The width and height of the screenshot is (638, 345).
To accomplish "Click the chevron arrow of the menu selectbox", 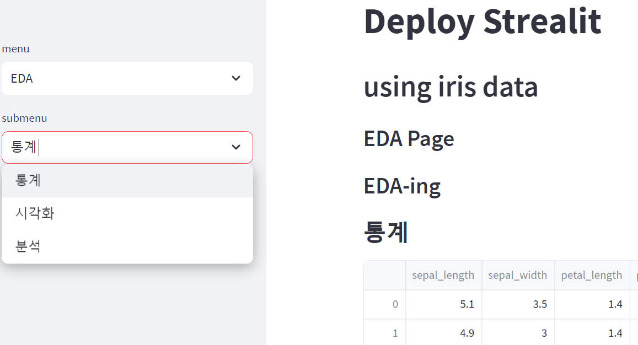I will click(x=236, y=78).
